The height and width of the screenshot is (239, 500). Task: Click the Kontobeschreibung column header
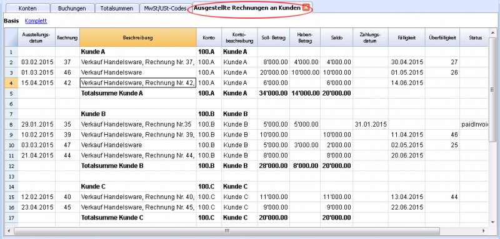pyautogui.click(x=239, y=37)
